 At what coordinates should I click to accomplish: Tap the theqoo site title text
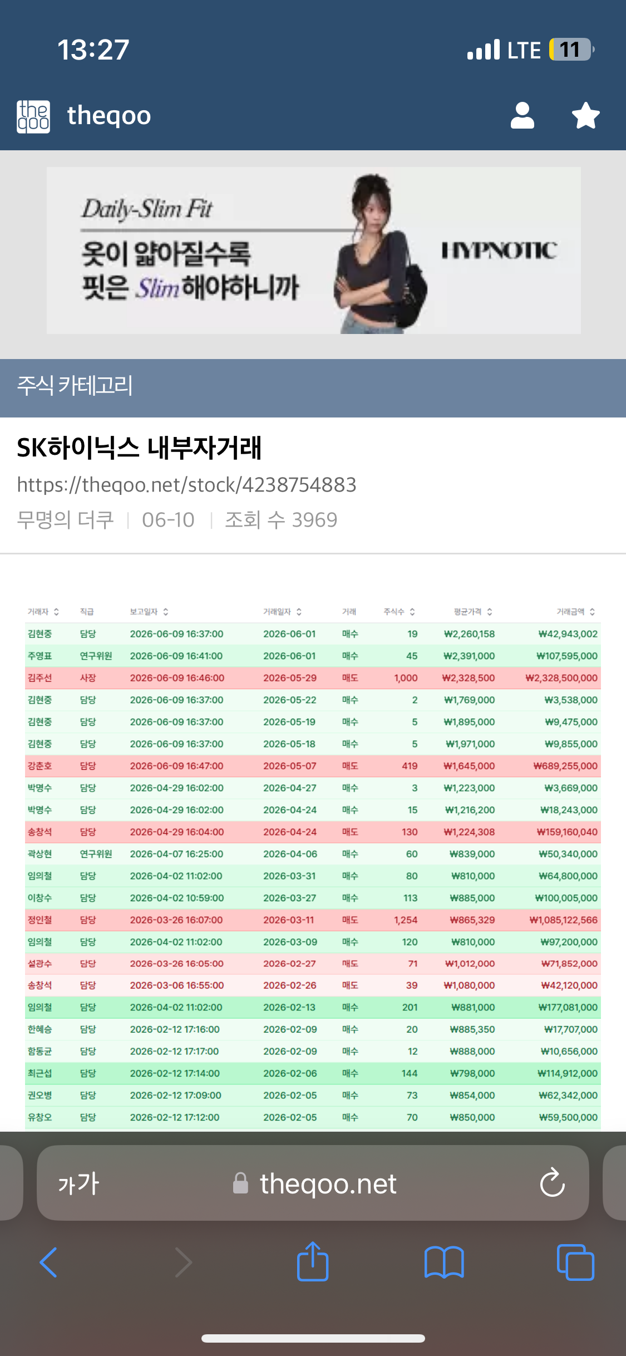coord(109,116)
